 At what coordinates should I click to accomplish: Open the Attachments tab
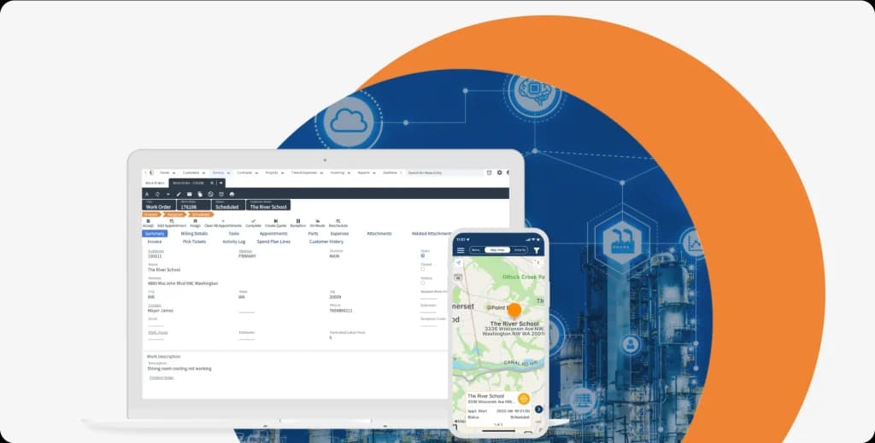tap(379, 234)
